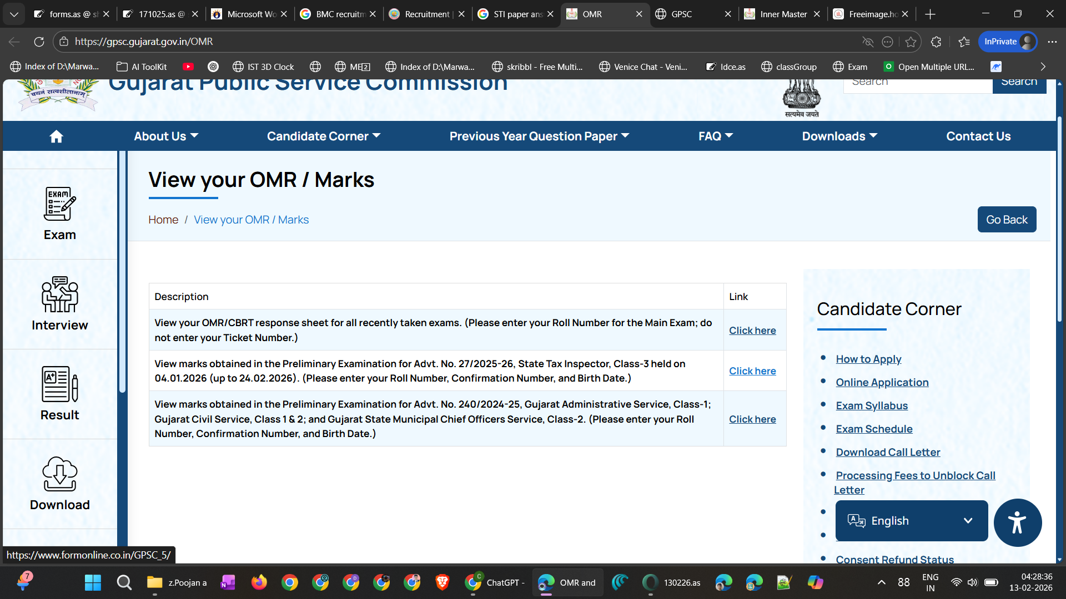This screenshot has width=1066, height=599.
Task: Switch to the GPSC browser tab
Action: tap(682, 14)
